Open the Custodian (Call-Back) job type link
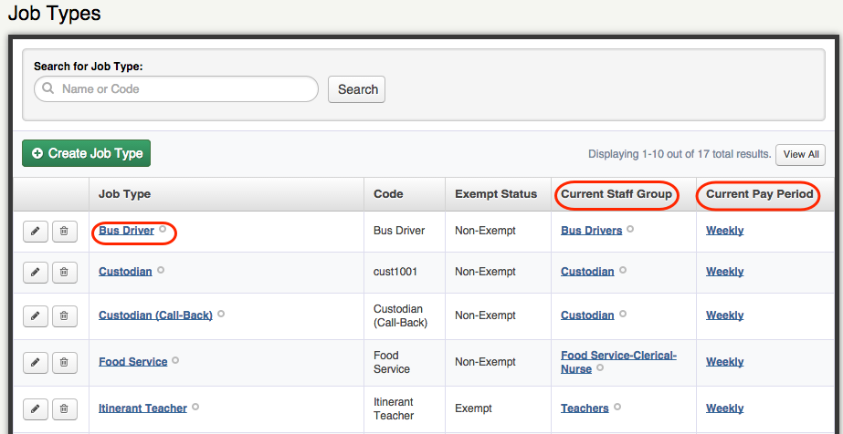Viewport: 843px width, 434px height. [x=155, y=315]
